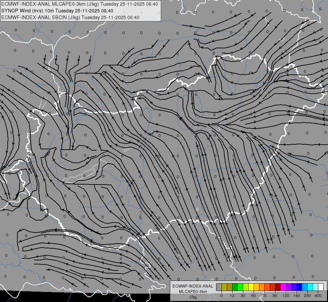Click the J/kg unit label in legend
This screenshot has width=328, height=302.
(193, 297)
